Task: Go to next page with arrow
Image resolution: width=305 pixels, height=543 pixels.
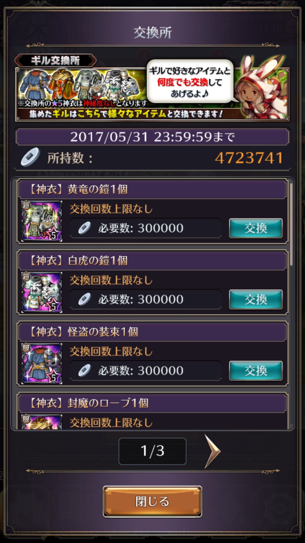Action: tap(212, 451)
